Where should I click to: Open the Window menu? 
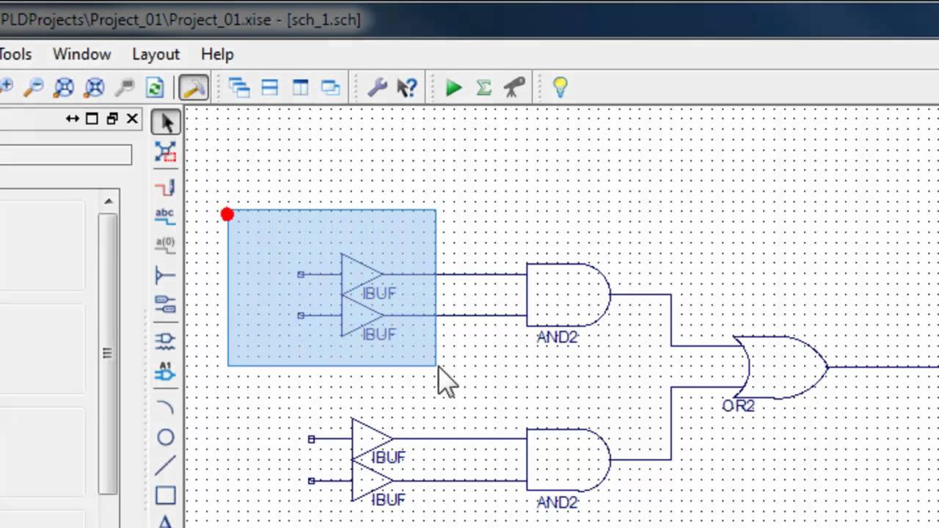coord(81,54)
